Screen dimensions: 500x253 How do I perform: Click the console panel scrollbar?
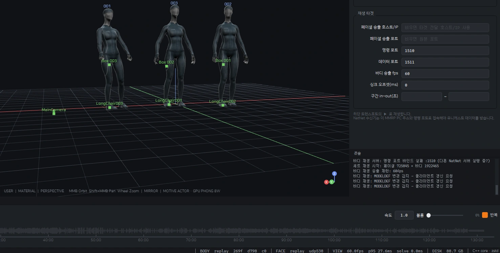pos(497,190)
